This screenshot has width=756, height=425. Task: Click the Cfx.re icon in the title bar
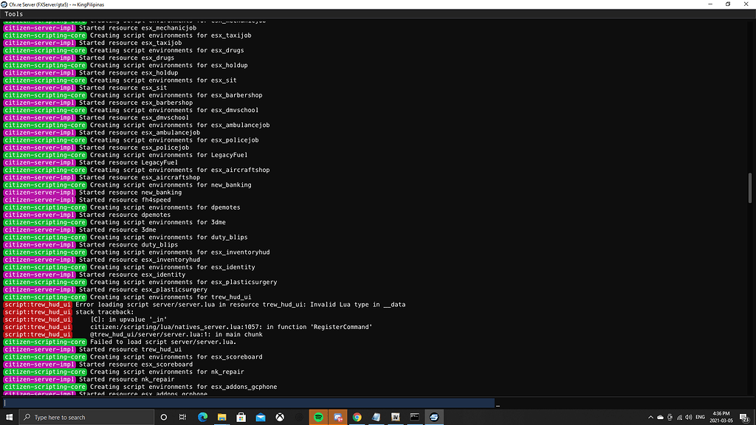click(6, 4)
